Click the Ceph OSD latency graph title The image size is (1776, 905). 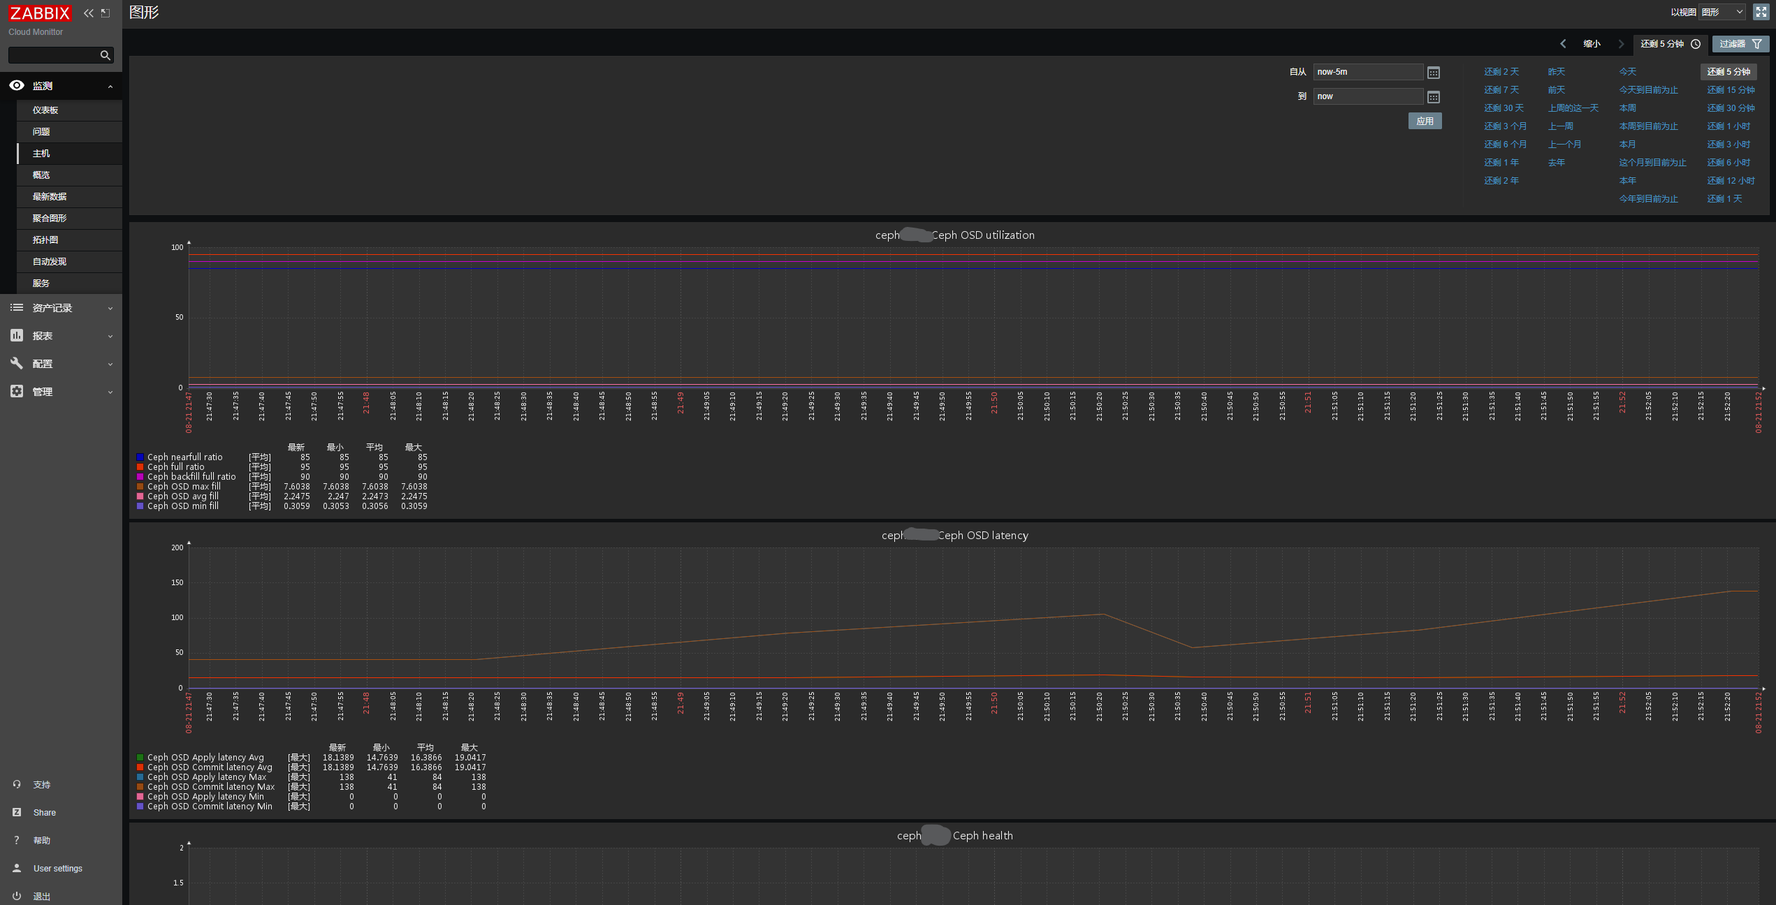[x=954, y=536]
